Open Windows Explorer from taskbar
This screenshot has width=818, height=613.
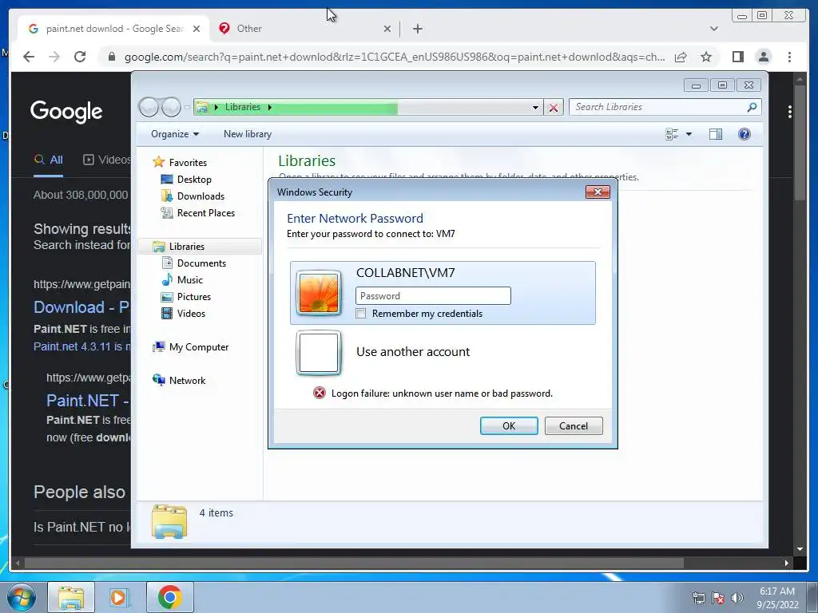71,597
